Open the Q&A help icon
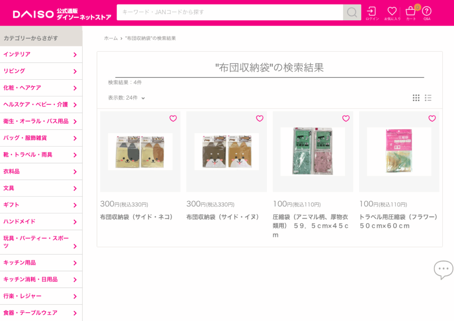Image resolution: width=454 pixels, height=321 pixels. tap(427, 13)
